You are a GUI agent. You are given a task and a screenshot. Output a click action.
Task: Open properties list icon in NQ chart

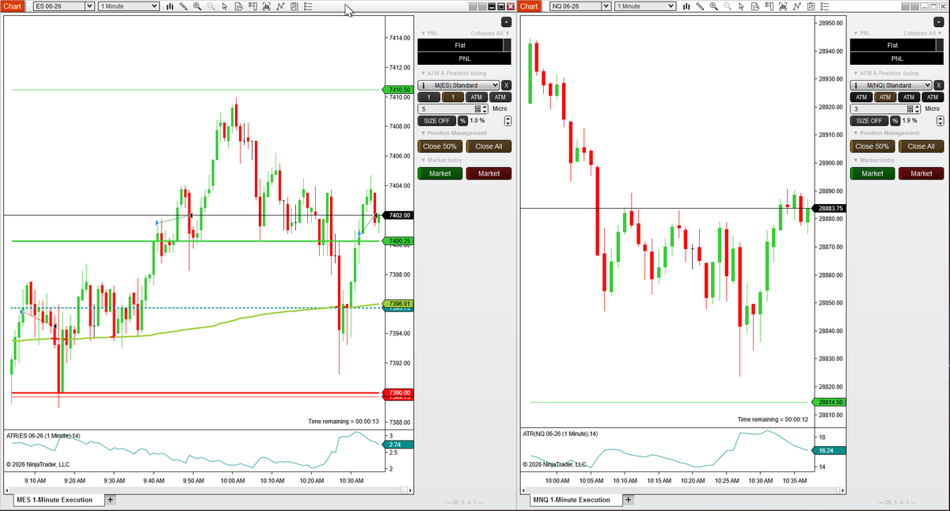825,6
